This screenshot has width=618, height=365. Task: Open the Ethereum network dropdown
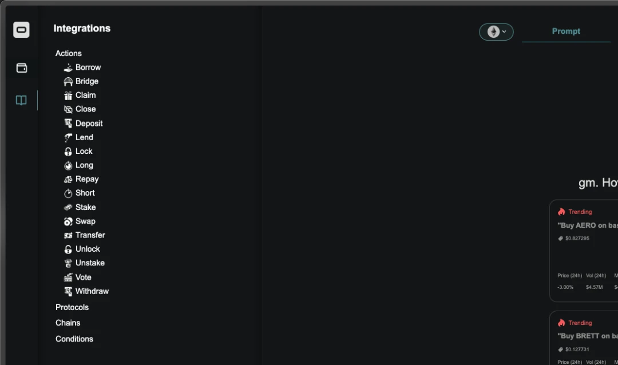[496, 32]
